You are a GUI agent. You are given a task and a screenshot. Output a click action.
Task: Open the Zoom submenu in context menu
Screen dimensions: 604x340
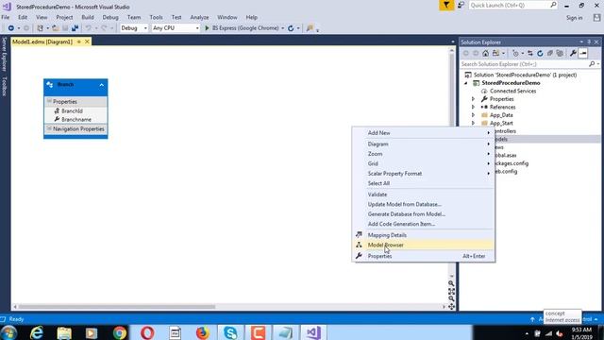pos(424,154)
